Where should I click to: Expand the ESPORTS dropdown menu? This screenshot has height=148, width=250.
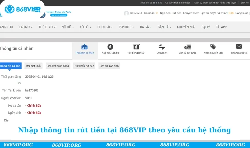tap(127, 27)
